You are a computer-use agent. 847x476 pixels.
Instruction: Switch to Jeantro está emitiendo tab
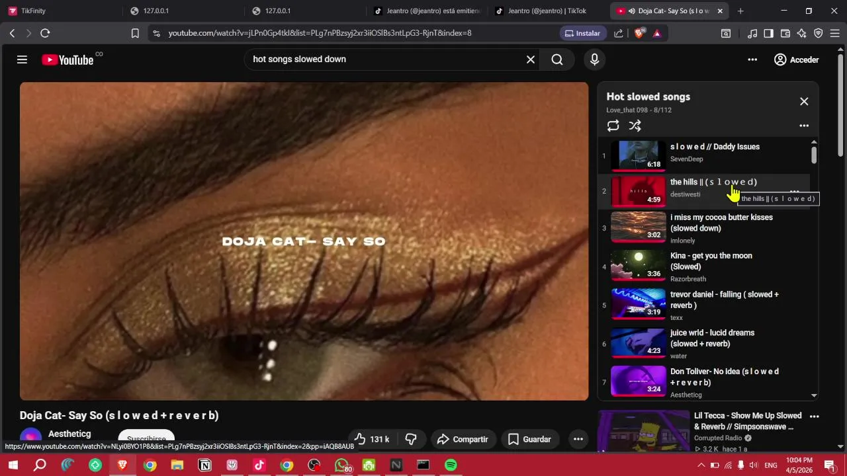426,11
